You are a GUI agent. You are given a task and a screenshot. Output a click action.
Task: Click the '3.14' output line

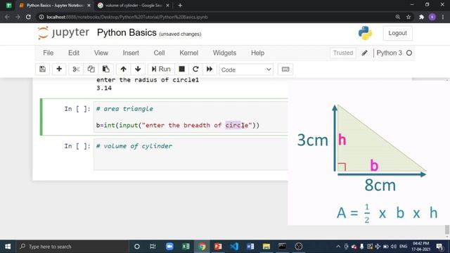[x=104, y=88]
